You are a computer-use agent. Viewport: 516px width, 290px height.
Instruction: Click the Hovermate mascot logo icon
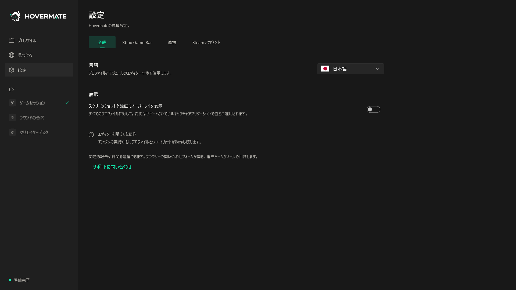pyautogui.click(x=15, y=16)
